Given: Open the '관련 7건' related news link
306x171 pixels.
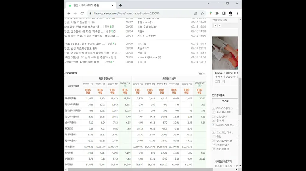Looking at the screenshot, I should coord(112,44).
